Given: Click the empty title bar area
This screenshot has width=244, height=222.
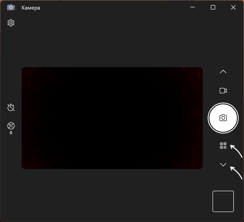Looking at the screenshot, I should click(114, 7).
